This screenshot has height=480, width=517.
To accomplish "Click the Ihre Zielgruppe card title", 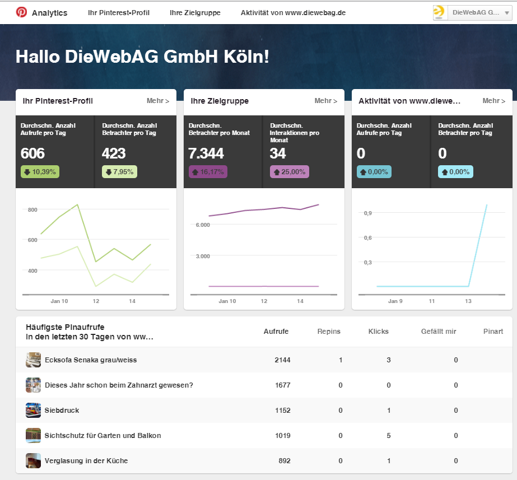I will point(220,101).
